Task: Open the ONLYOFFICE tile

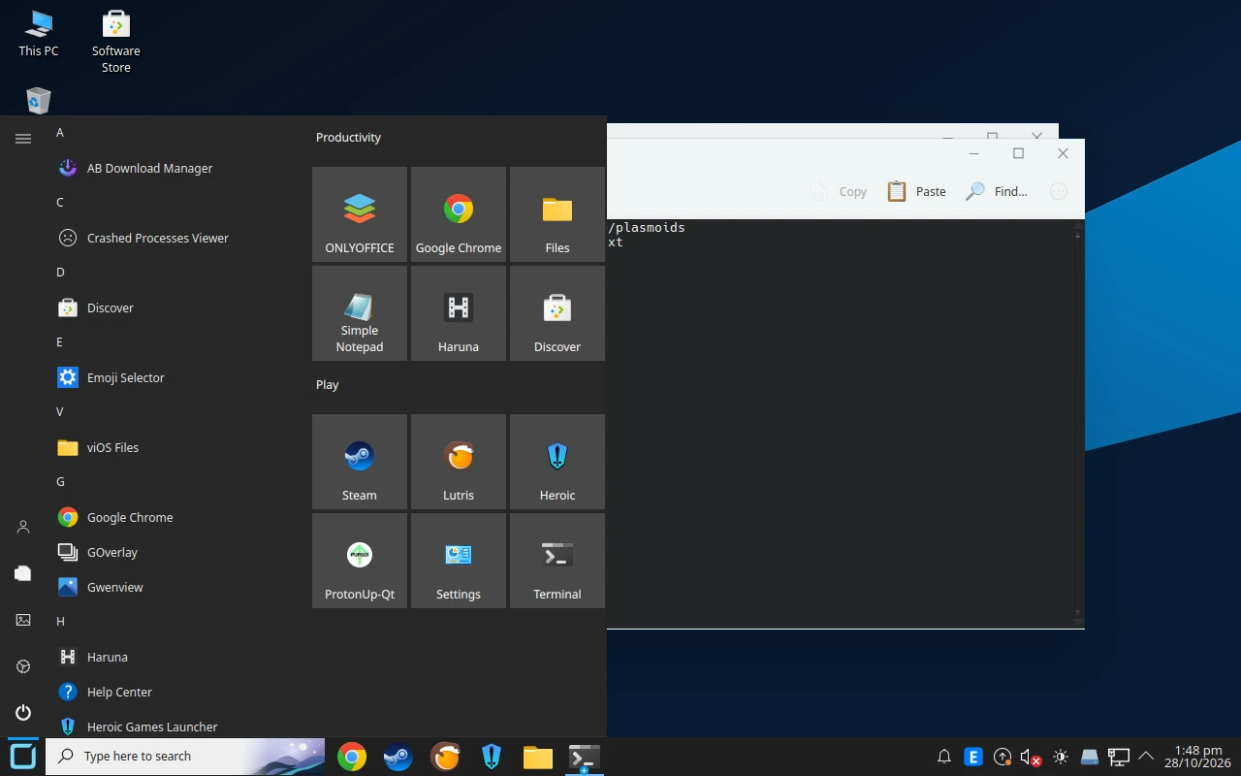Action: (x=360, y=214)
